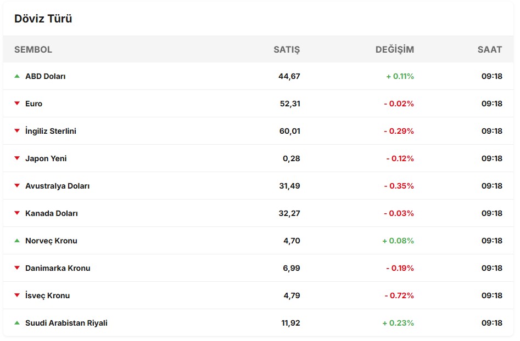520x341 pixels.
Task: Sort by the SATIŞ column header
Action: pyautogui.click(x=287, y=49)
